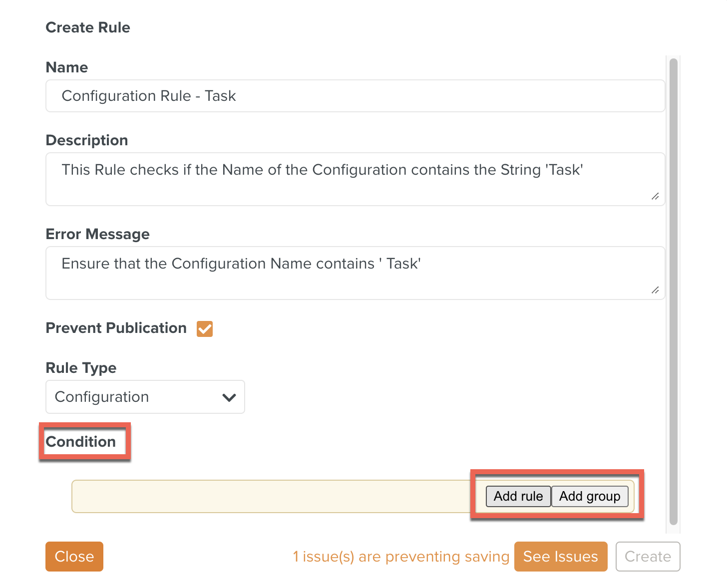Click the Condition section heading
The width and height of the screenshot is (727, 585).
[81, 442]
